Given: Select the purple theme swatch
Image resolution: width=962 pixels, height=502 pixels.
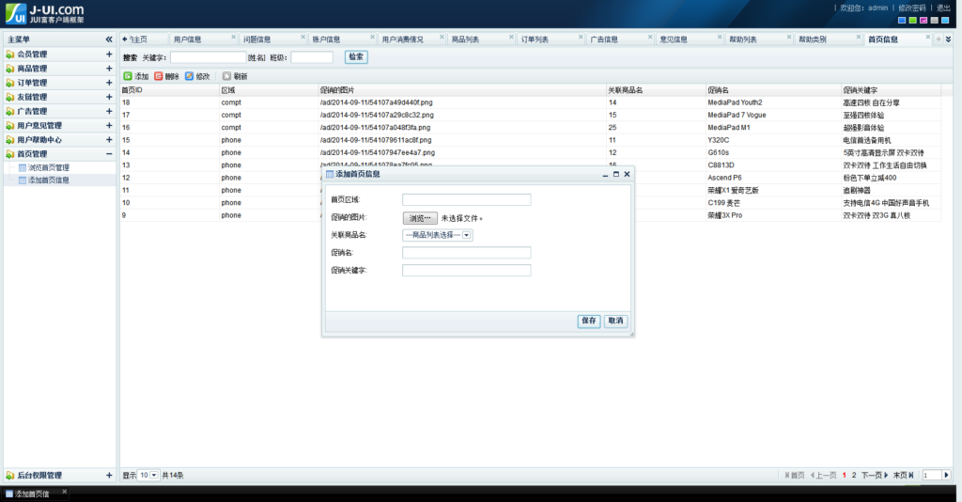Looking at the screenshot, I should point(923,21).
